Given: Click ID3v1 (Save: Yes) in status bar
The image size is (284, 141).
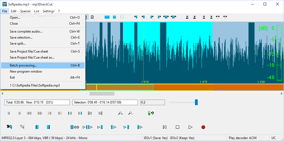Looking at the screenshot, I should click(x=156, y=138).
